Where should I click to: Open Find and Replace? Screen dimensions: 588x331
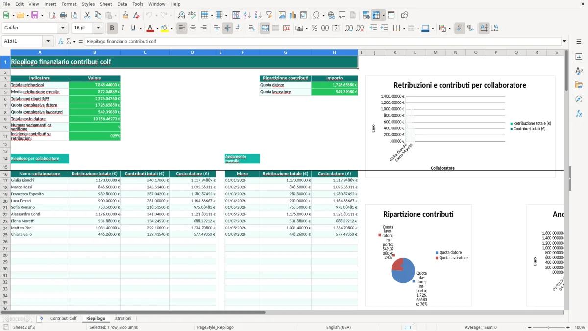pyautogui.click(x=181, y=15)
